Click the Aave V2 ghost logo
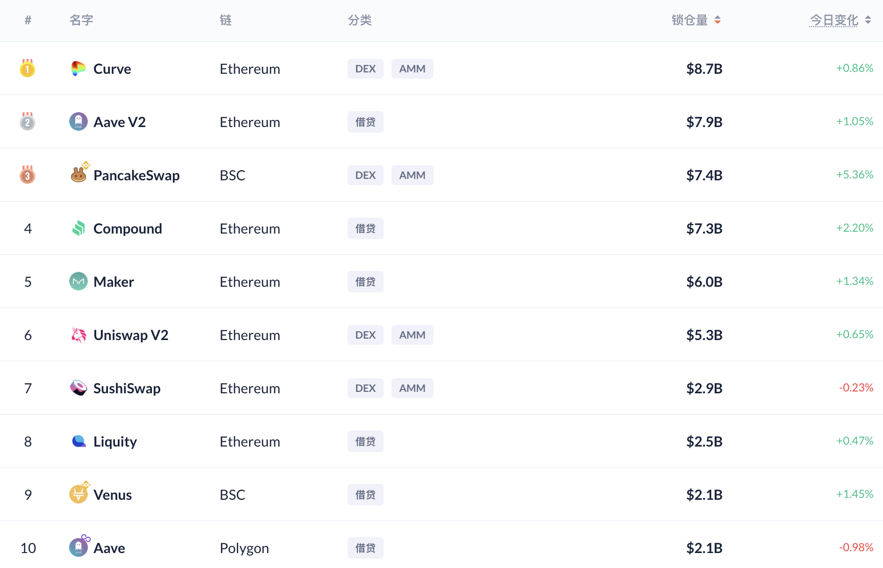The width and height of the screenshot is (883, 568). (x=78, y=121)
